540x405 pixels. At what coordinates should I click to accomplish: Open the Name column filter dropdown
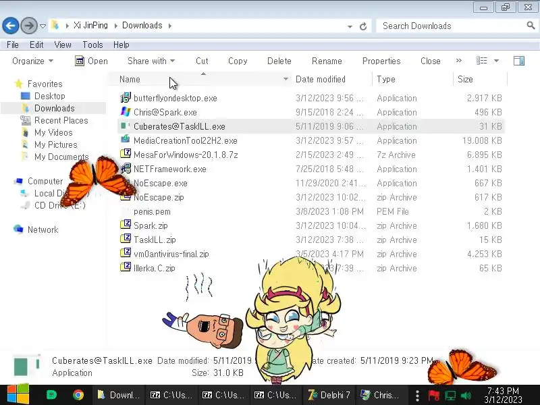286,79
